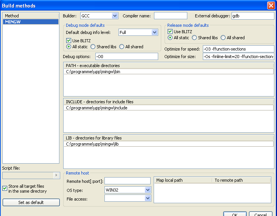Click the OK button
277x216 pixels.
click(235, 214)
